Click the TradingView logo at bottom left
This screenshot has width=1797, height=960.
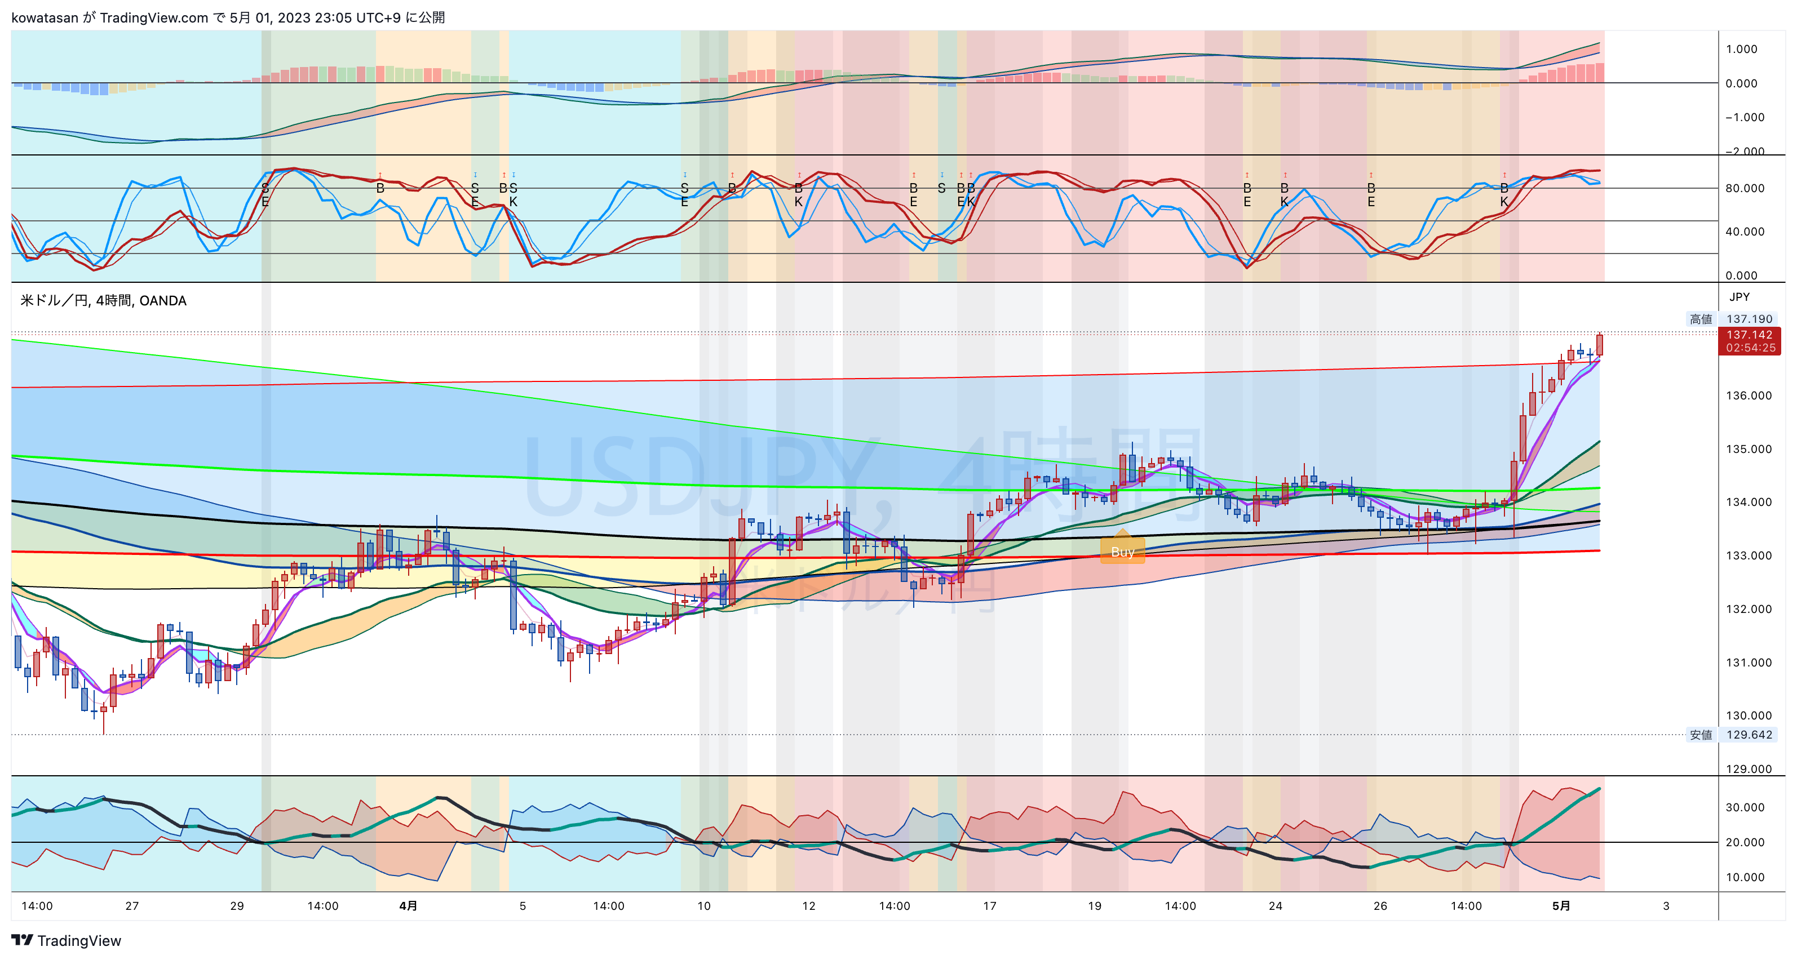coord(67,940)
